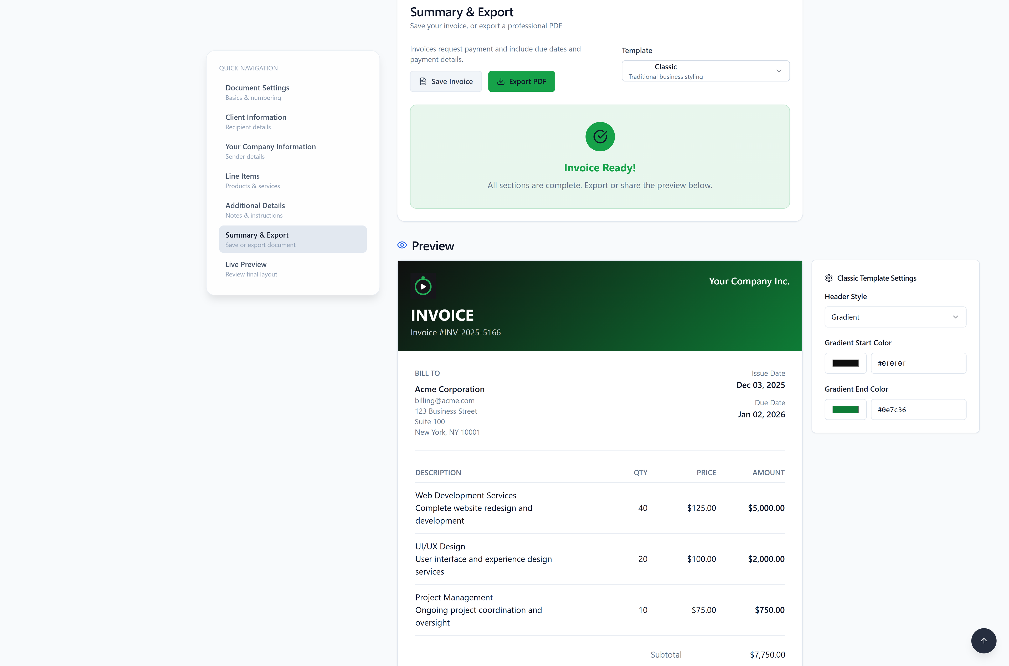Click the green checkmark in Invoice Ready banner

(600, 136)
